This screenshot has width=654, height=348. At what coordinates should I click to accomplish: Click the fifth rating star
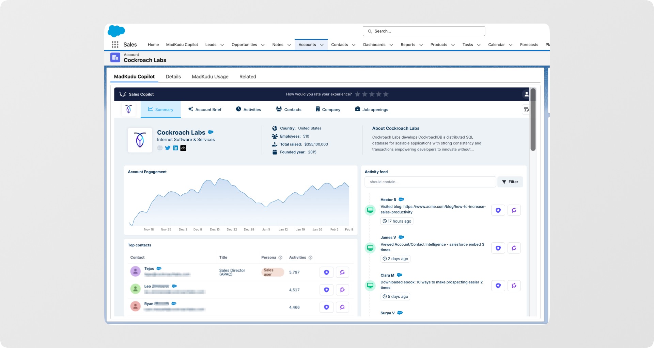click(x=386, y=94)
